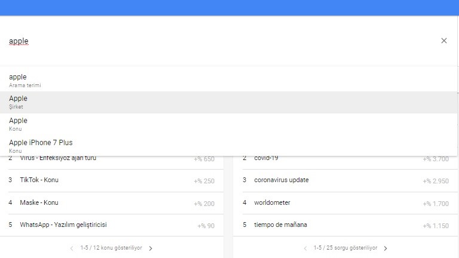The width and height of the screenshot is (459, 258).
Task: Open the covid-19 query
Action: pyautogui.click(x=266, y=158)
